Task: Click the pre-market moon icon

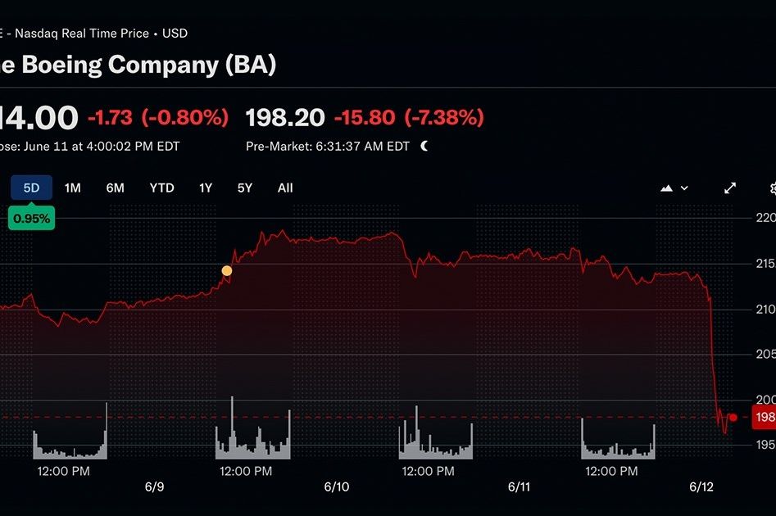Action: click(x=424, y=147)
